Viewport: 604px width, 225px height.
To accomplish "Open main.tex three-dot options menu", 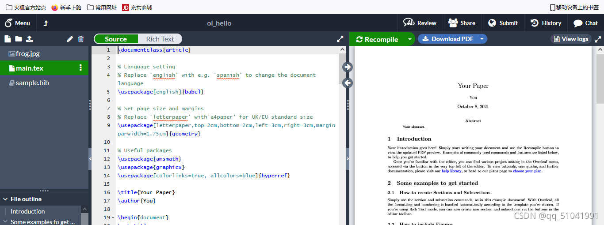I will (x=80, y=68).
